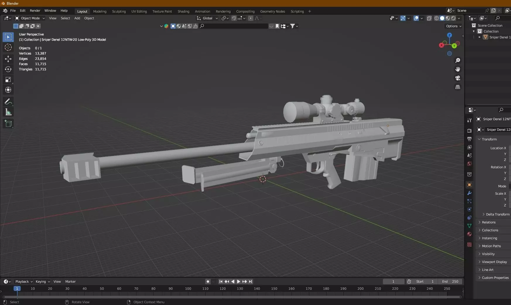Open the Material properties tab
This screenshot has width=511, height=305.
click(469, 234)
